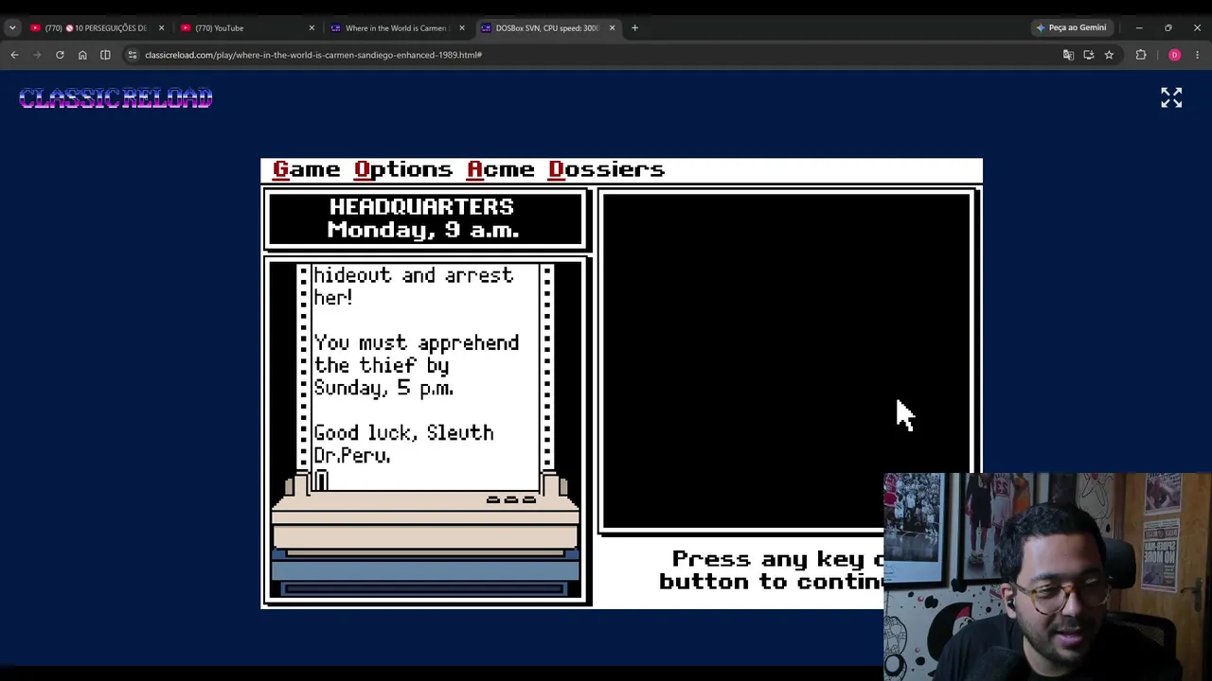Expand the tab search dropdown
The width and height of the screenshot is (1212, 681).
click(x=12, y=27)
